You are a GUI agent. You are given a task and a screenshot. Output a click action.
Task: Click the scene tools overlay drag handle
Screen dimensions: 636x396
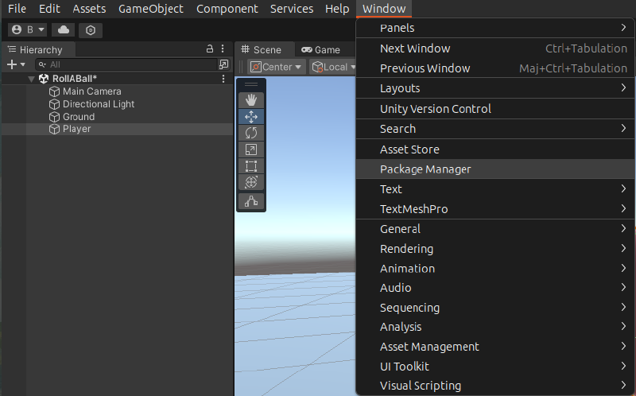(x=251, y=84)
